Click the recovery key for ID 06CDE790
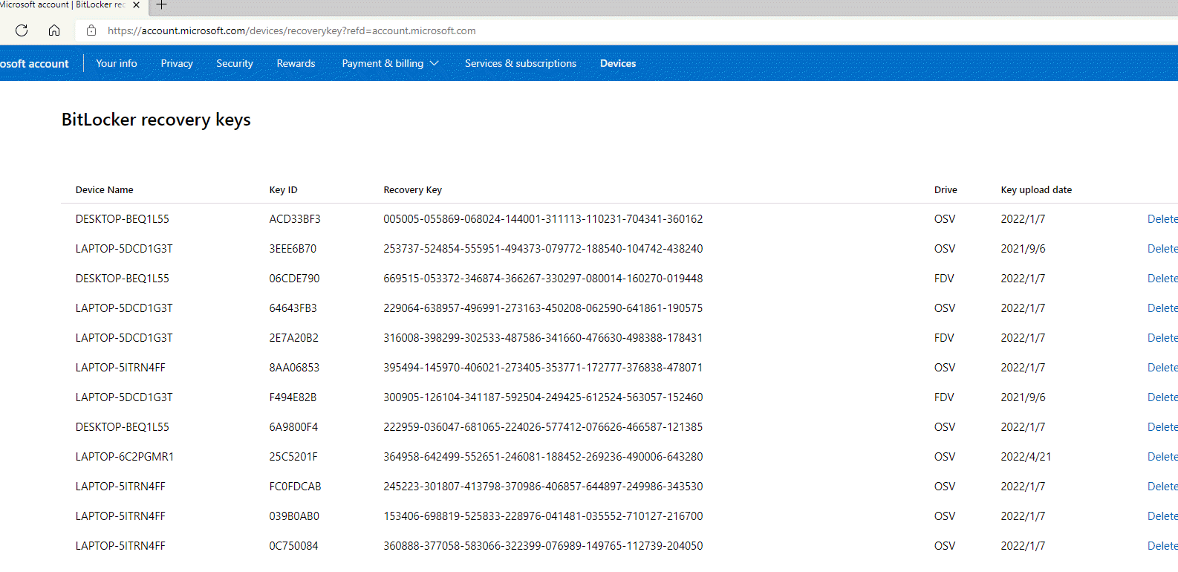The image size is (1178, 572). (x=543, y=279)
